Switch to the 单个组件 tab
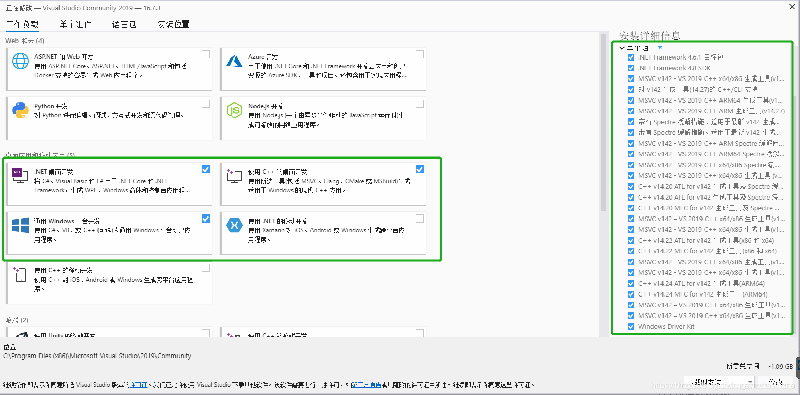800x395 pixels. [x=75, y=24]
